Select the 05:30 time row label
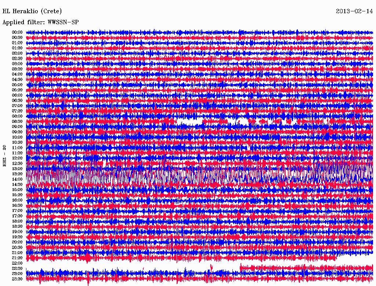The width and height of the screenshot is (376, 286). click(17, 90)
